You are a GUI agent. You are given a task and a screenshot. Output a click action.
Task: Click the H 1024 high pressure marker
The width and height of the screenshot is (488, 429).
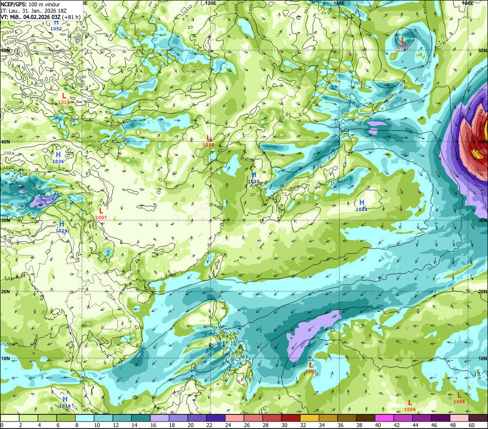point(362,205)
